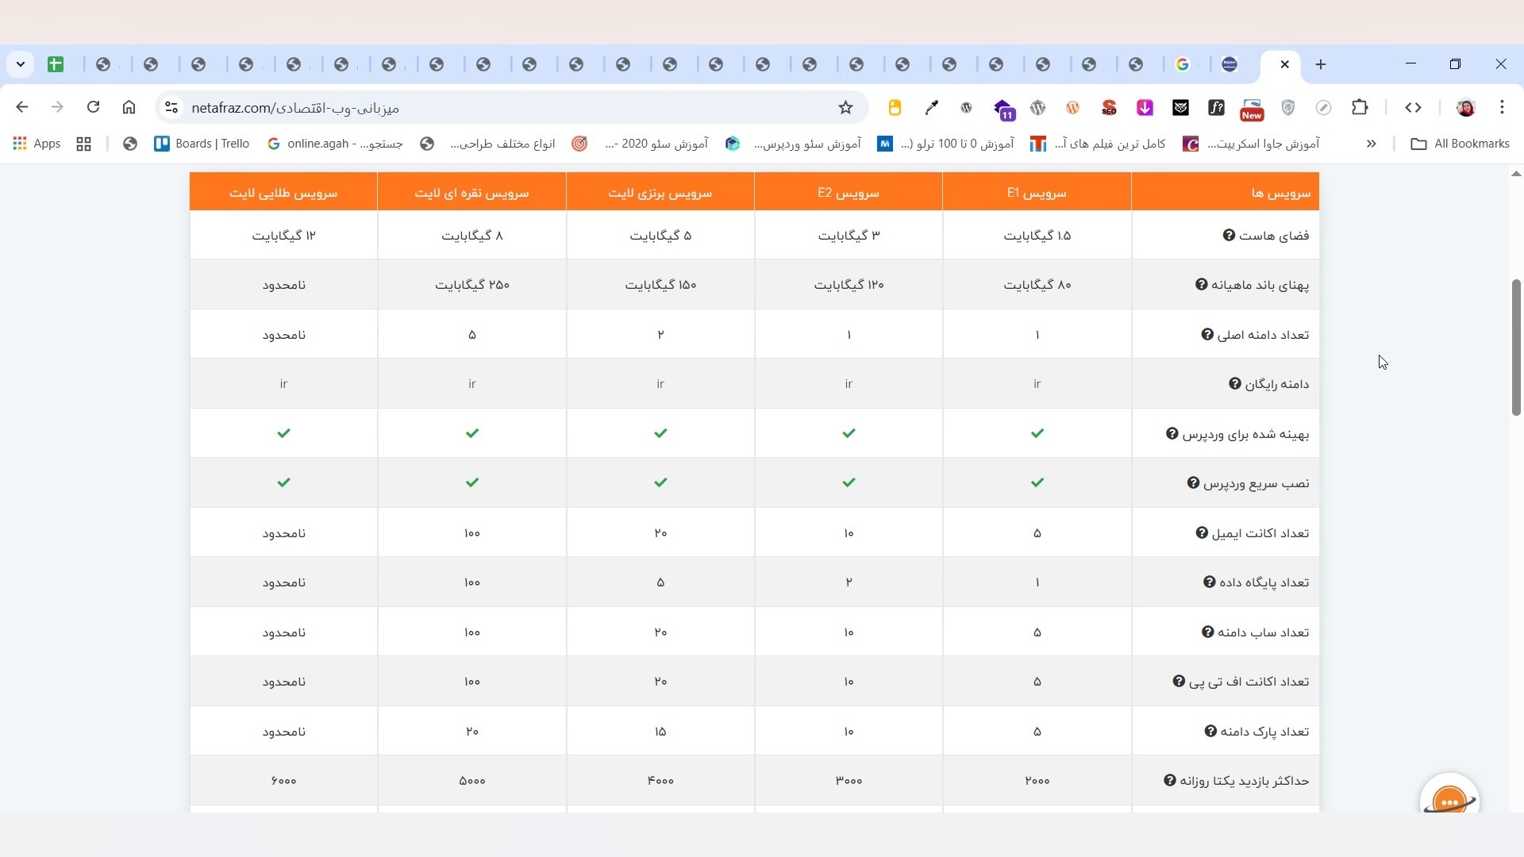
Task: Open the Apps shortcut in bookmarks bar
Action: point(37,144)
